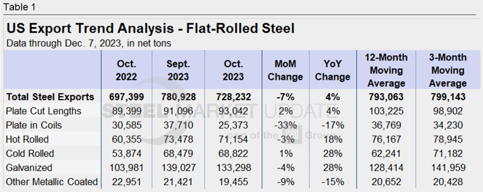Select the "3-Month Moving Average" header
The height and width of the screenshot is (192, 483).
[448, 70]
